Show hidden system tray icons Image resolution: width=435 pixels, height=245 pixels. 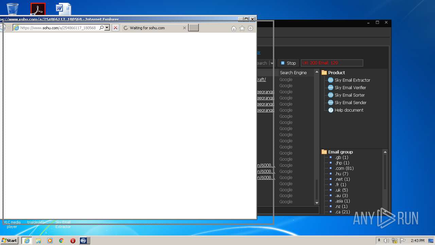pos(379,241)
